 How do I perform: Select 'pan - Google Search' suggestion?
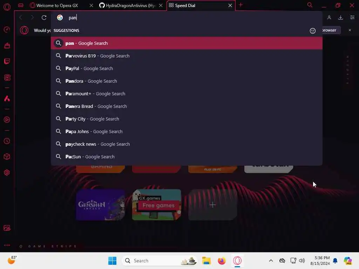[x=187, y=43]
